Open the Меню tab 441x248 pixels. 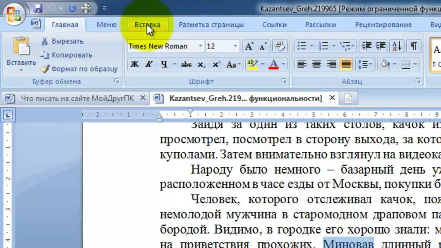[x=106, y=25]
